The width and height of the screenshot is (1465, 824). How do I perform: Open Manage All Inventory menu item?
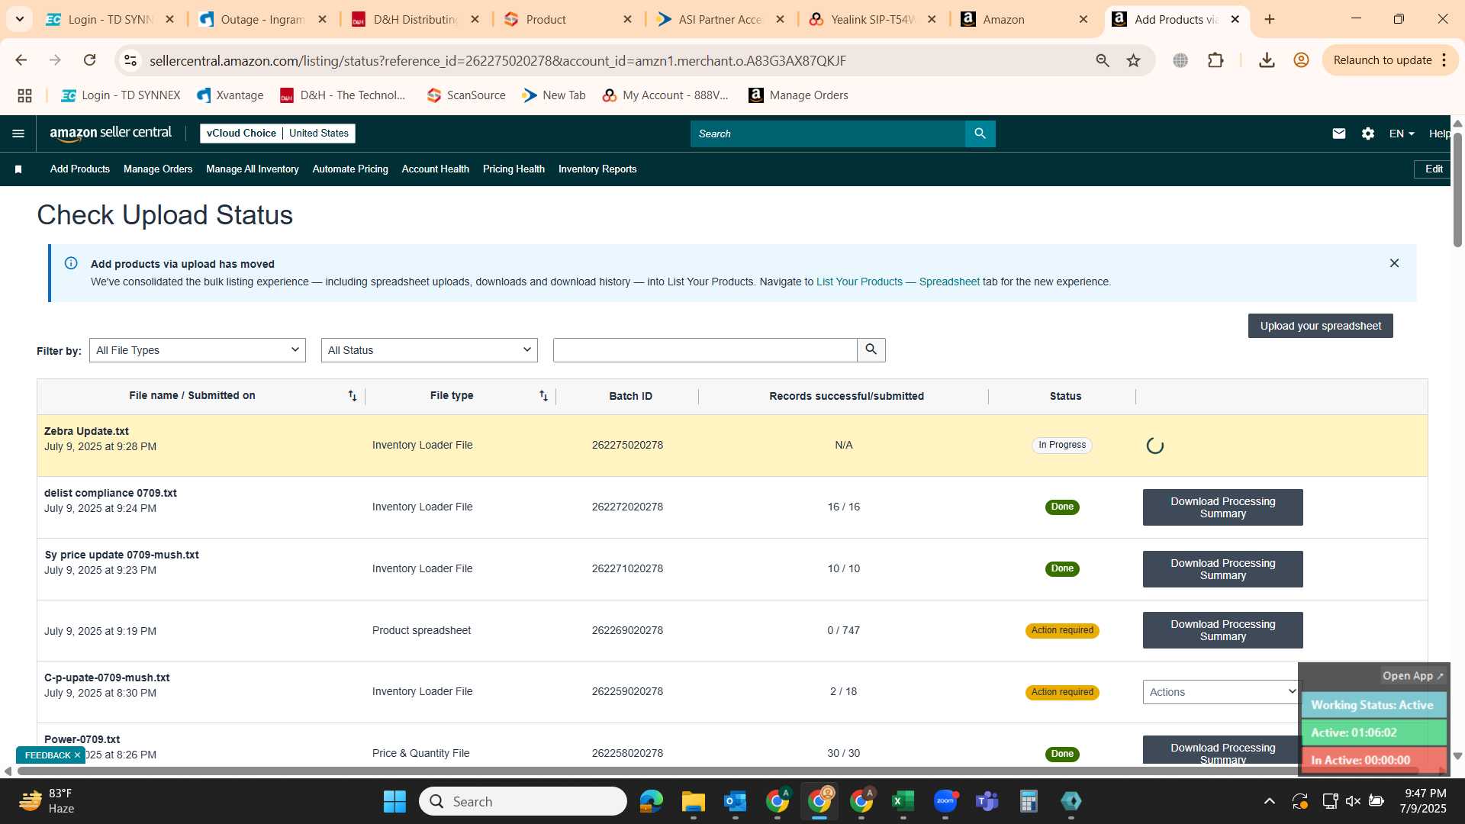(x=253, y=169)
